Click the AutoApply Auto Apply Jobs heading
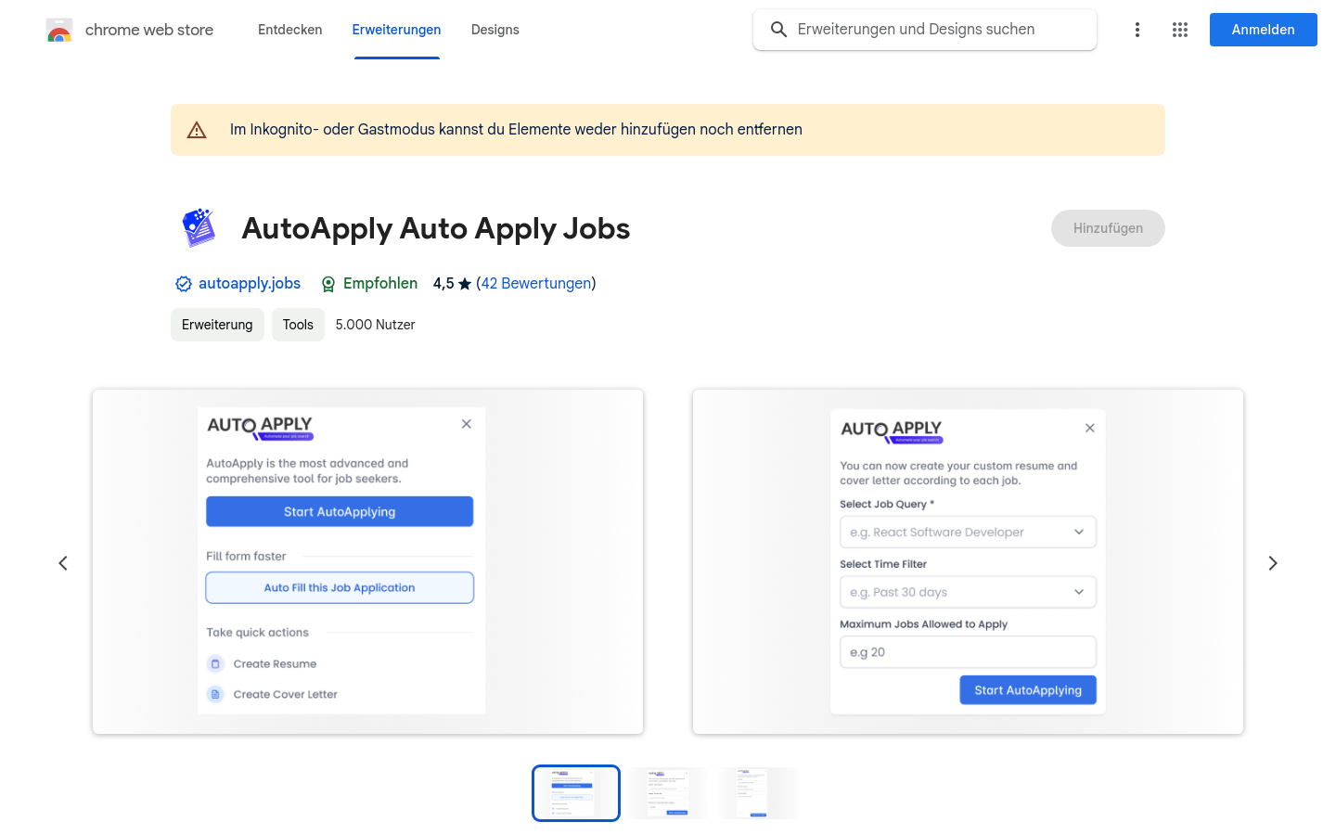 (x=436, y=228)
